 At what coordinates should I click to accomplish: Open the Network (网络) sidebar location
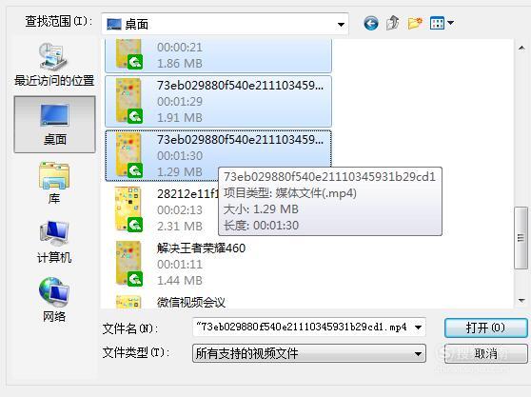click(54, 300)
